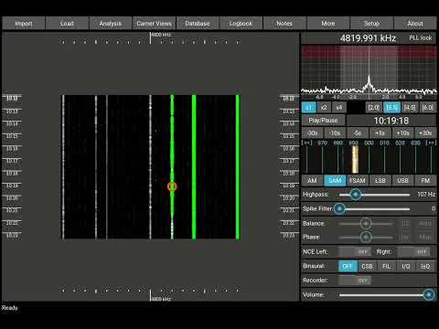Choose the 3.5 bandwidth filter

click(391, 107)
